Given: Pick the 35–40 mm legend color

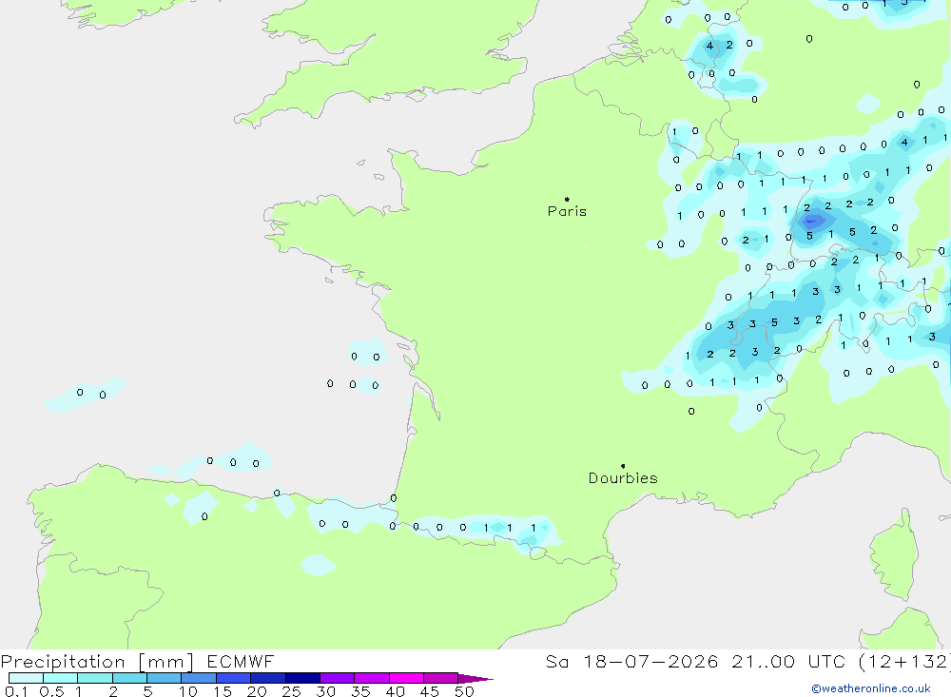Looking at the screenshot, I should tap(372, 678).
